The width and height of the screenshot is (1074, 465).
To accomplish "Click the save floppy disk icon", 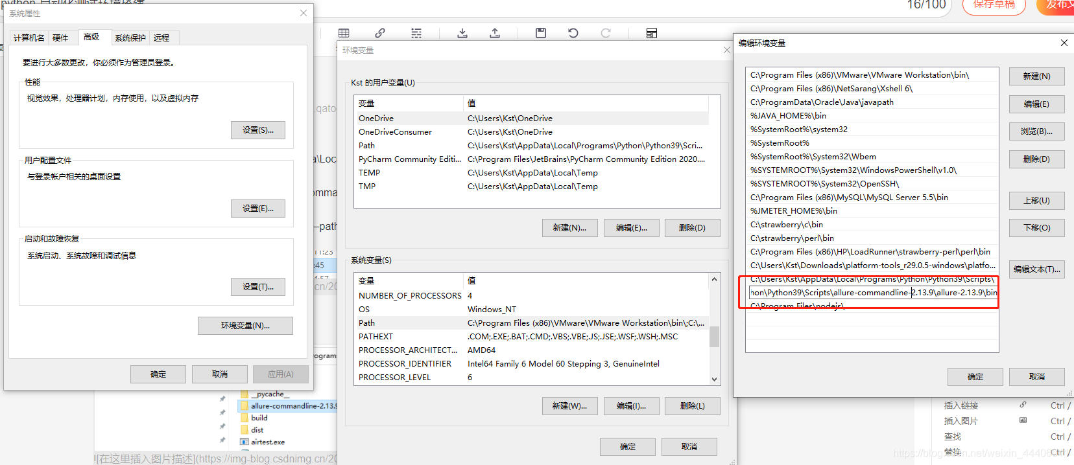I will point(541,33).
